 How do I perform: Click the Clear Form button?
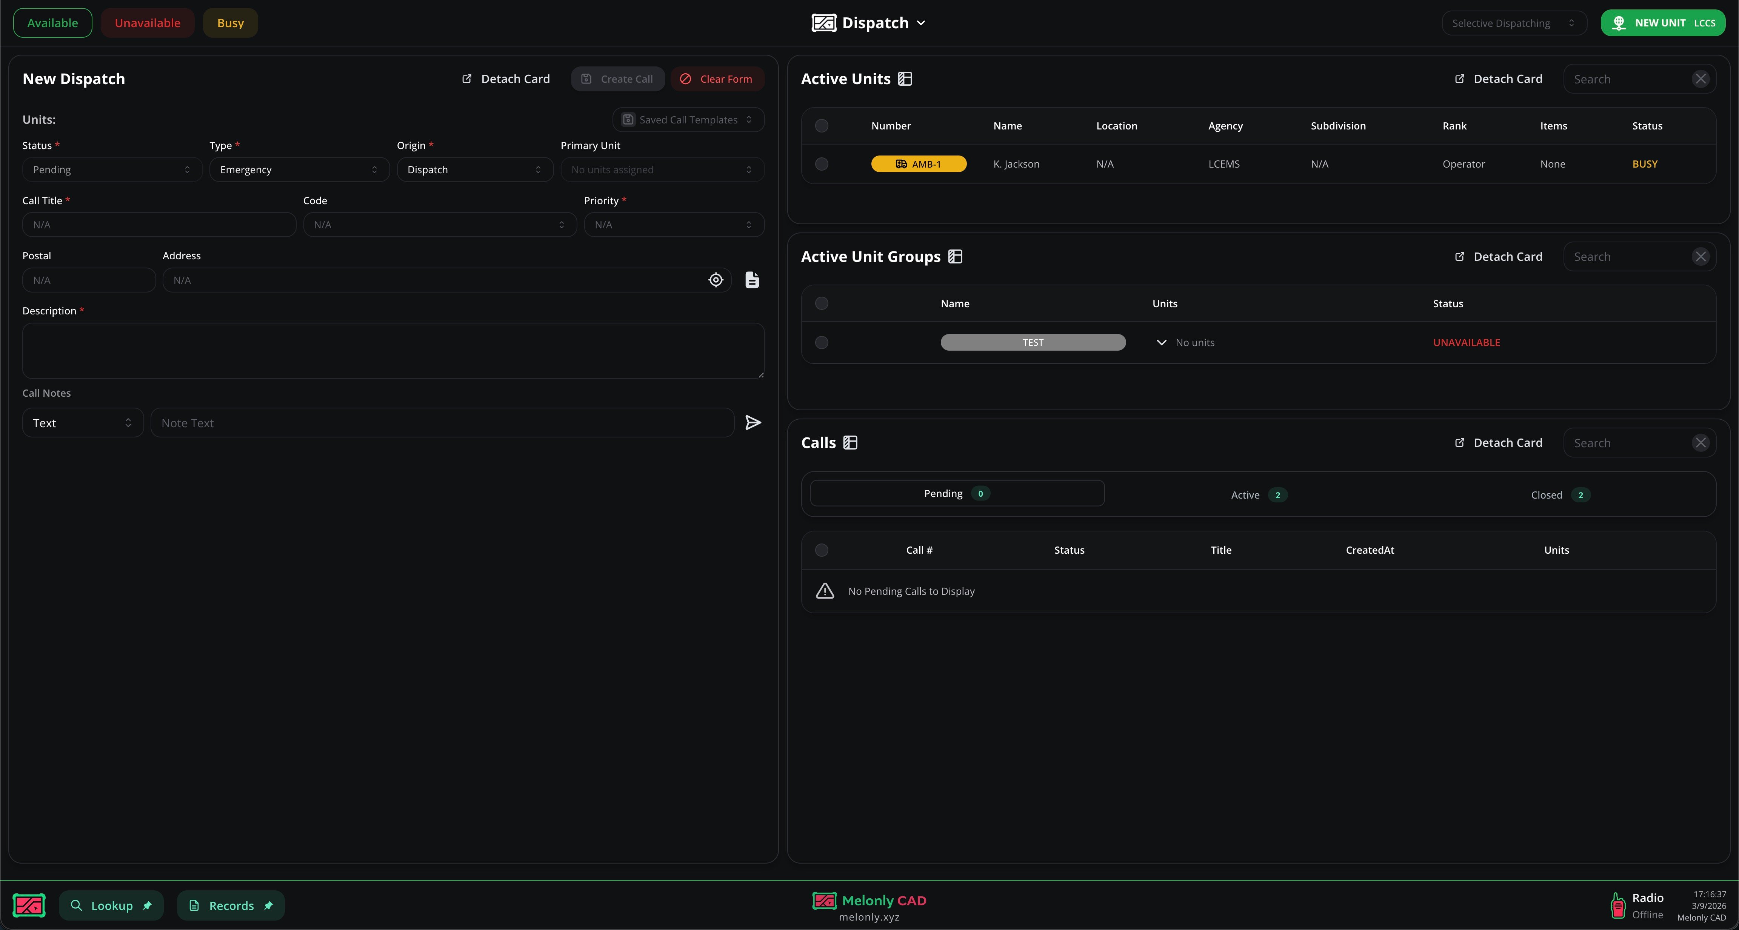pos(717,79)
